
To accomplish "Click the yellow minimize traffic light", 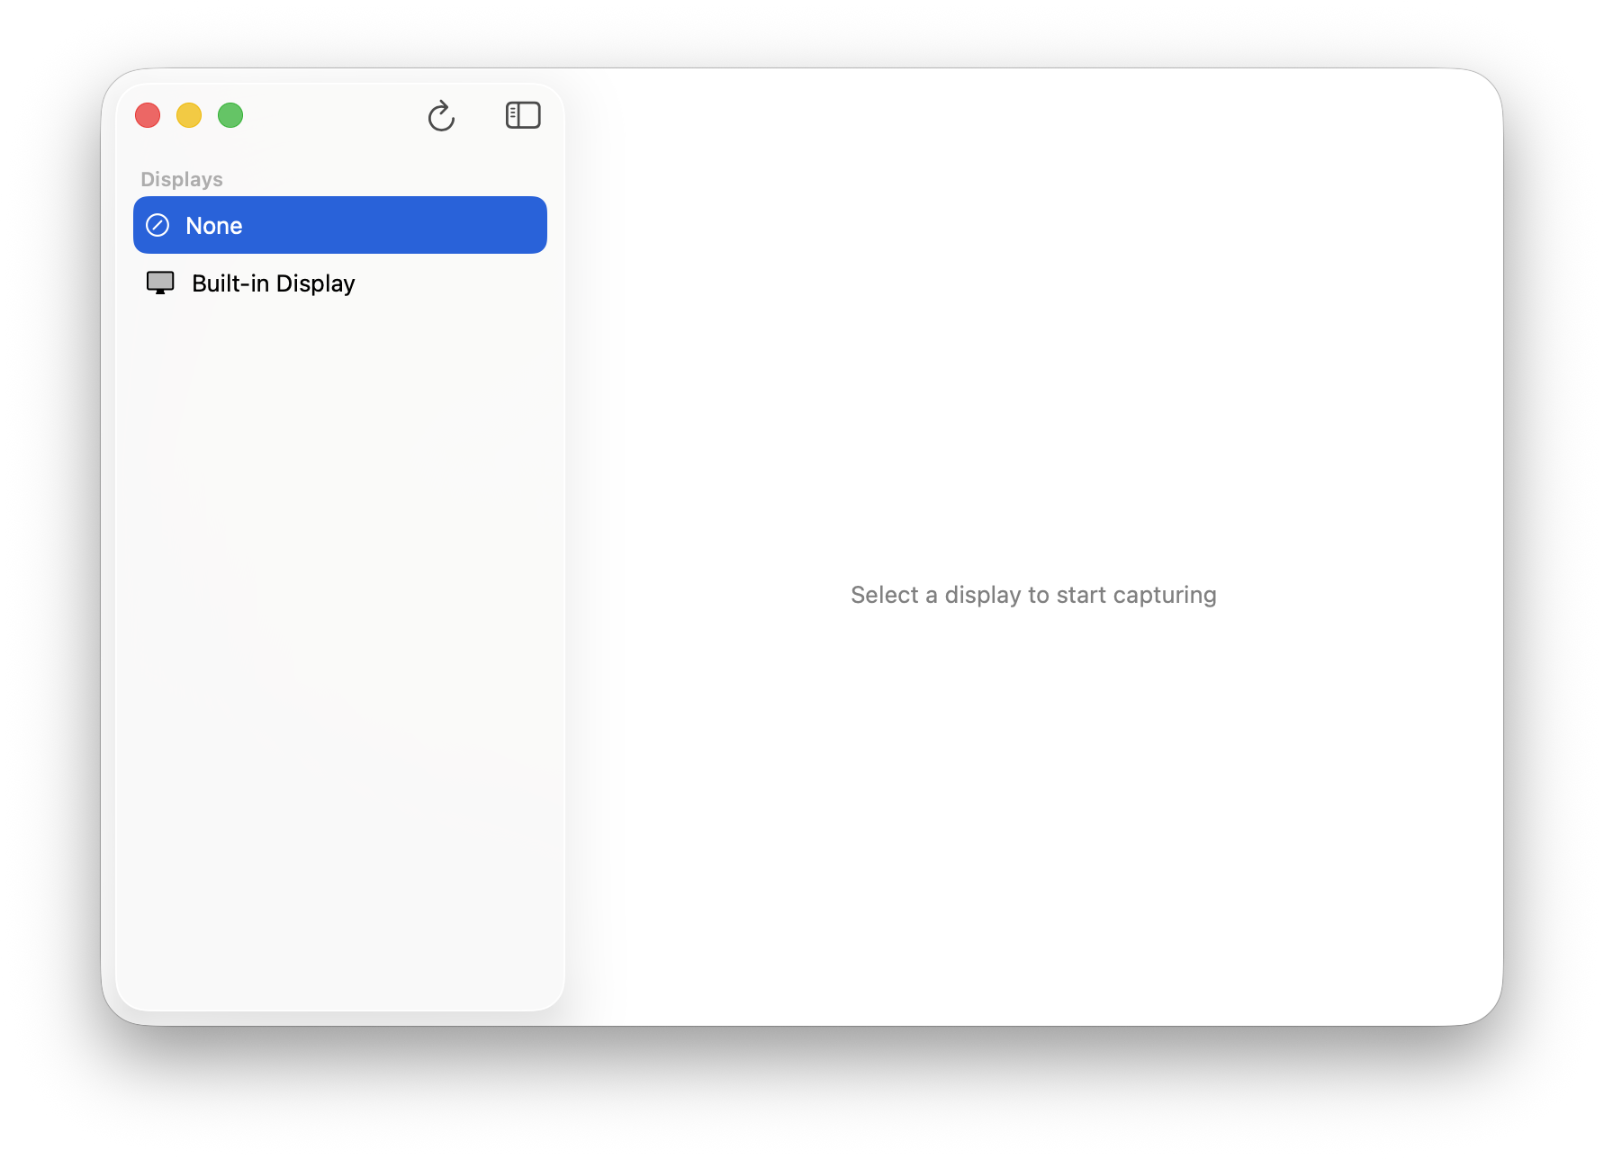I will point(189,115).
